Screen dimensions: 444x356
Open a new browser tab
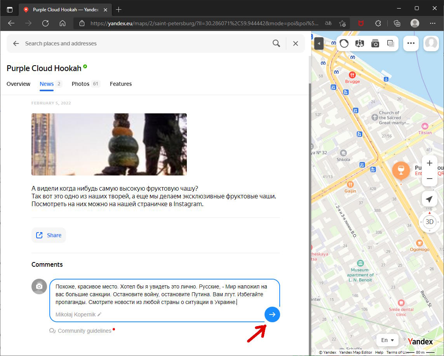click(118, 10)
